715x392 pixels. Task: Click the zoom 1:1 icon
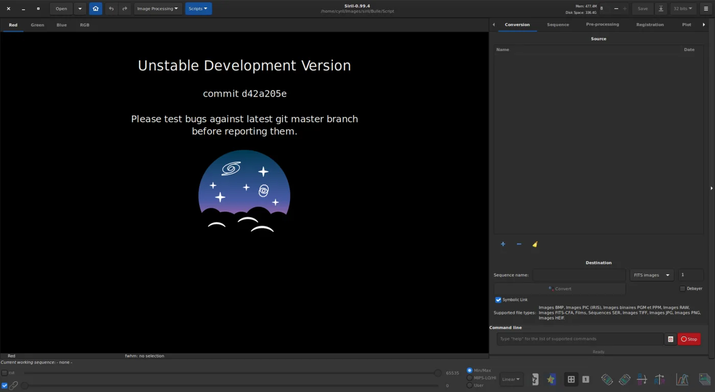(586, 379)
